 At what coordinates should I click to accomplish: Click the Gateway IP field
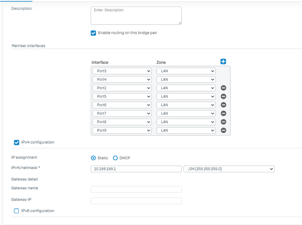point(136,201)
